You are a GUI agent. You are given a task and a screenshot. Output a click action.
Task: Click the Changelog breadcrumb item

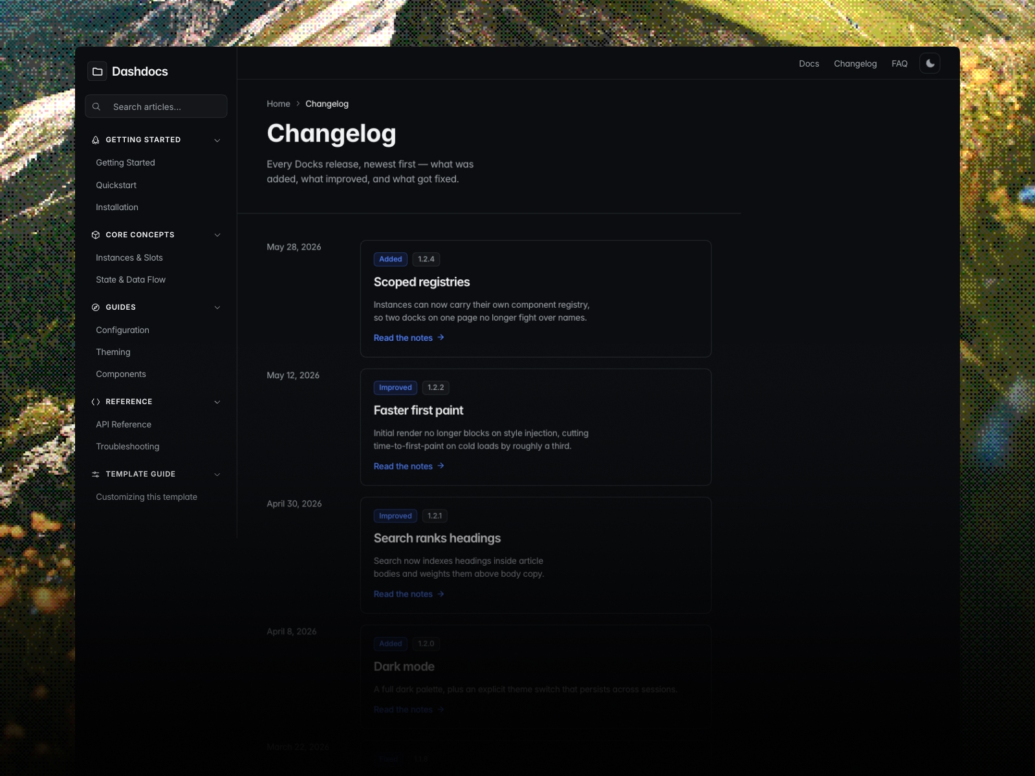[x=327, y=103]
